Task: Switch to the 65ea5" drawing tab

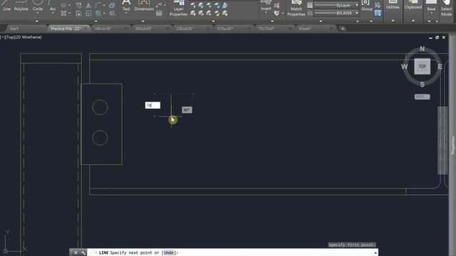Action: 305,28
